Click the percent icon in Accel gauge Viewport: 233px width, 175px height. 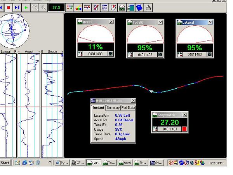(x=111, y=54)
